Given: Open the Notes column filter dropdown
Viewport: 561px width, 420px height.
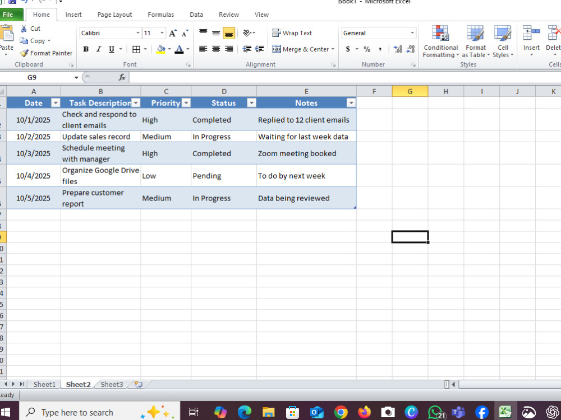Looking at the screenshot, I should pyautogui.click(x=351, y=103).
